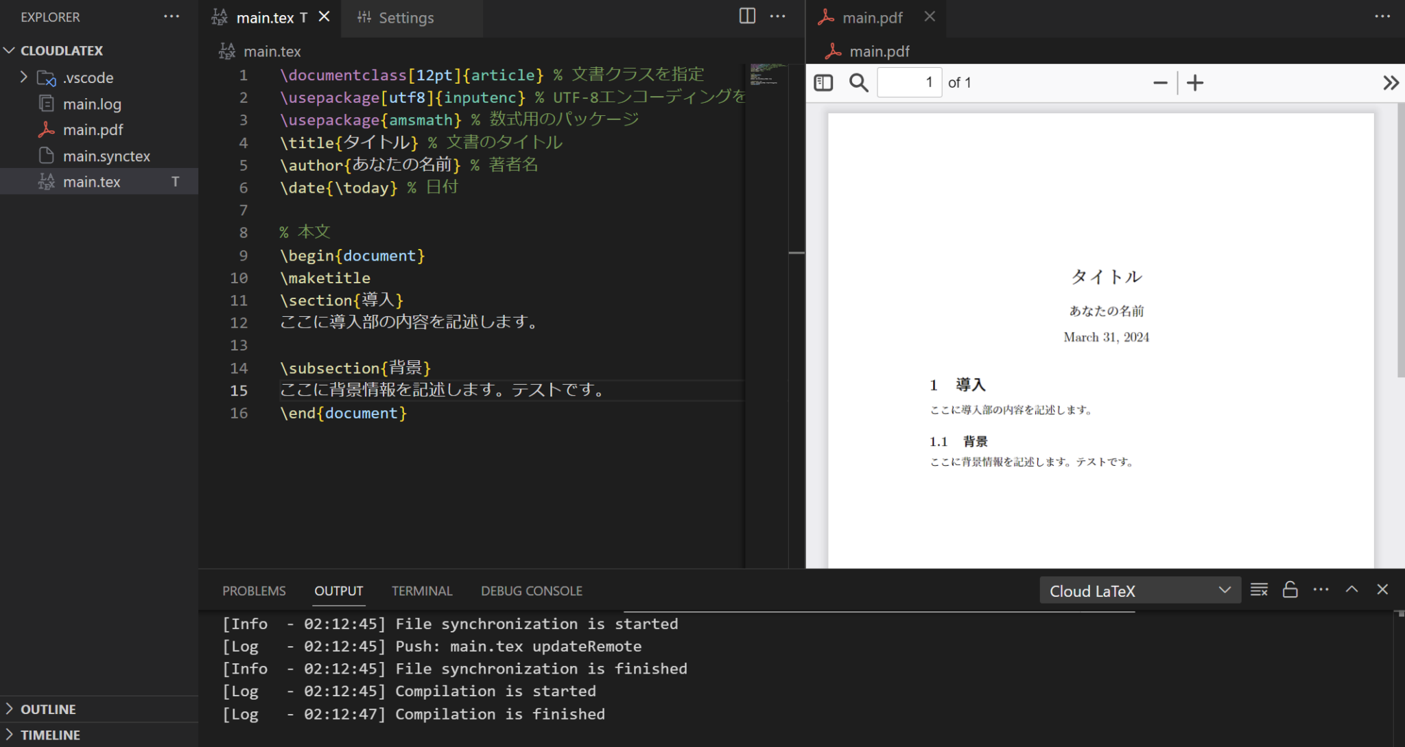Clear the Cloud LaTeX output log

click(1260, 589)
